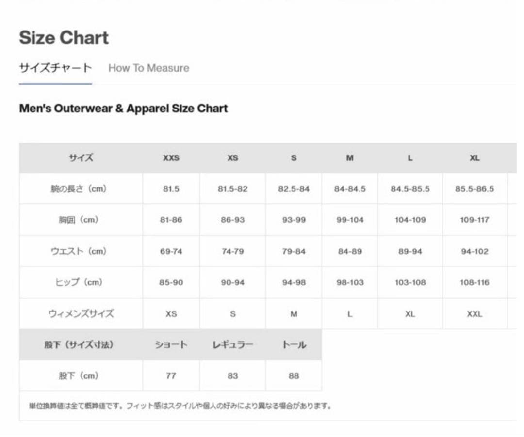Click the XXL women's size cell
Screen dimensions: 524x437
(474, 314)
